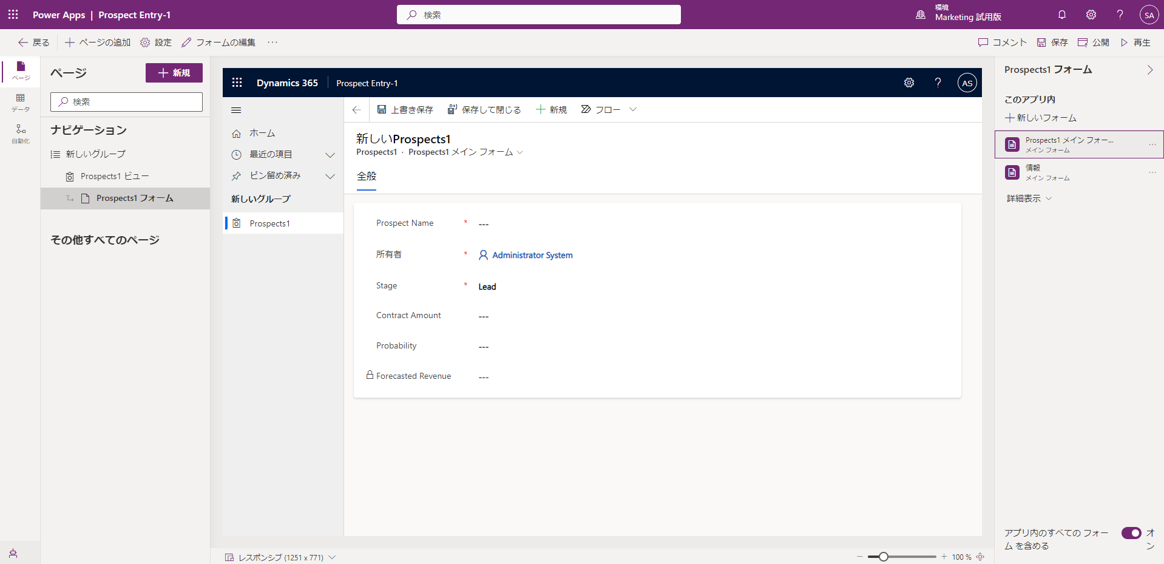Click the Stage value Lead

(x=487, y=287)
